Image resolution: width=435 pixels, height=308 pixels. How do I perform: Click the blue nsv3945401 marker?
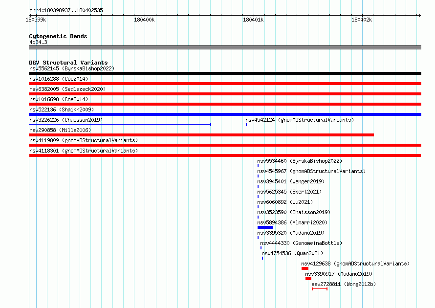258,186
